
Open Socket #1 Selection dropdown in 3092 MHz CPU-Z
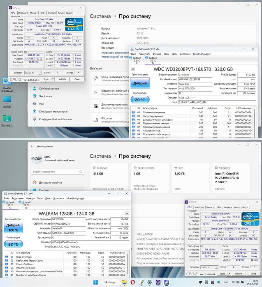coord(33,73)
